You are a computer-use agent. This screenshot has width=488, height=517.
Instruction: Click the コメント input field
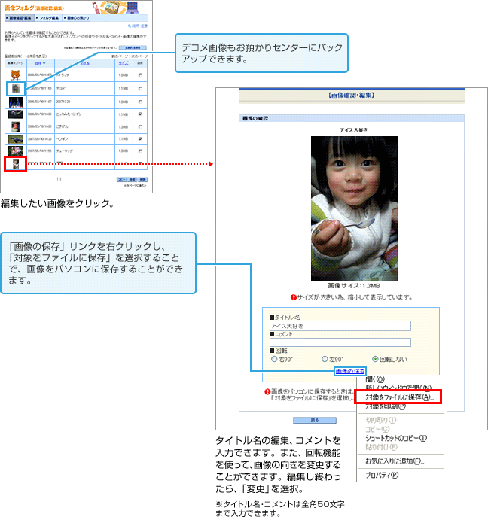click(x=340, y=342)
